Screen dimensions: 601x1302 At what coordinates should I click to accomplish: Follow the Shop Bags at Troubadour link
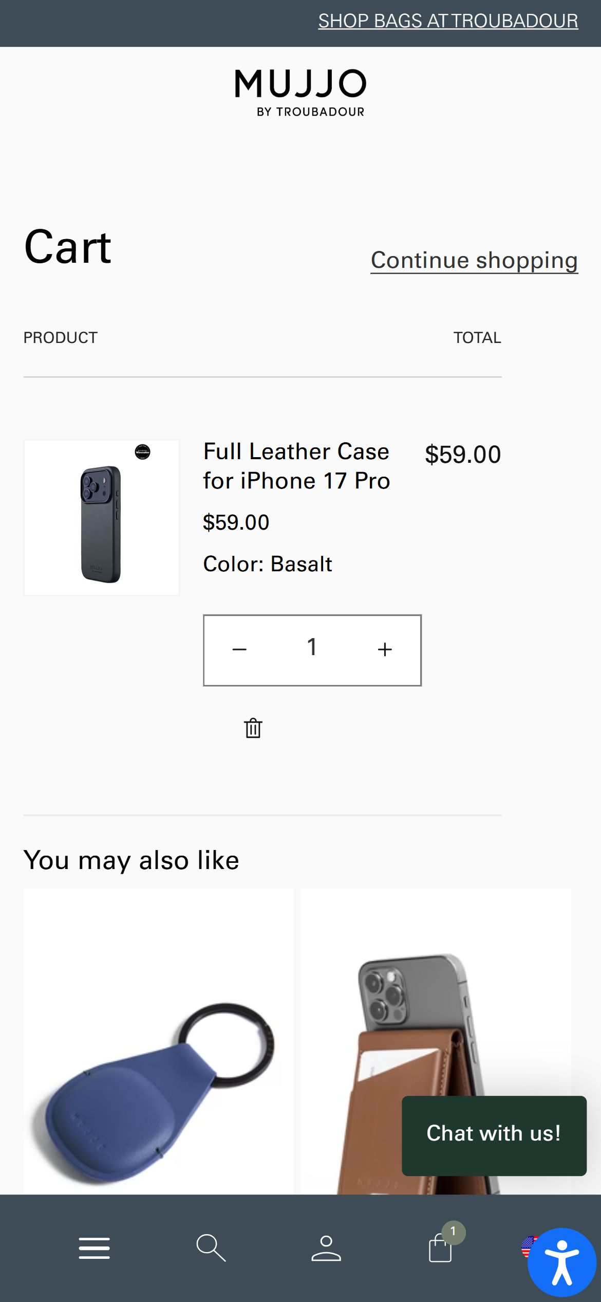(x=448, y=21)
